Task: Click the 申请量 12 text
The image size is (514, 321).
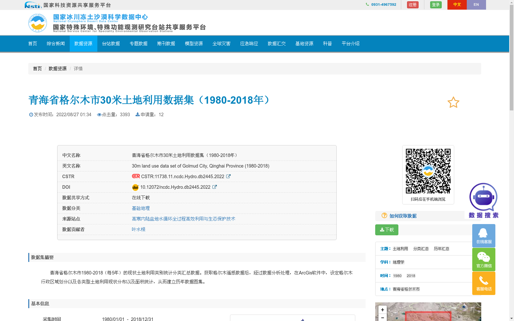Action: (x=149, y=115)
